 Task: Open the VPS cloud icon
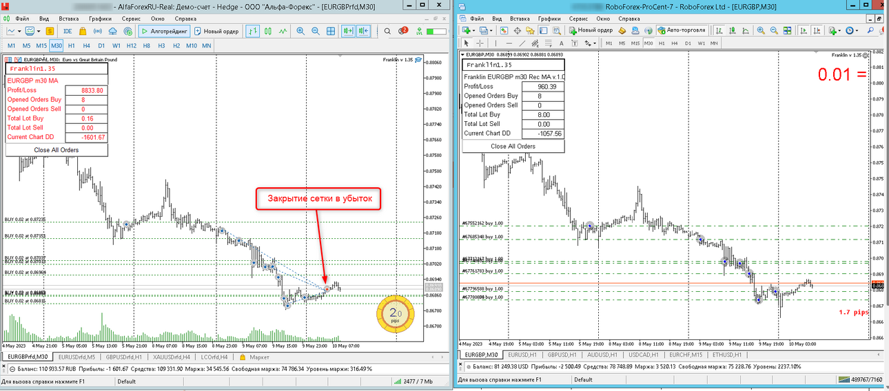point(112,31)
